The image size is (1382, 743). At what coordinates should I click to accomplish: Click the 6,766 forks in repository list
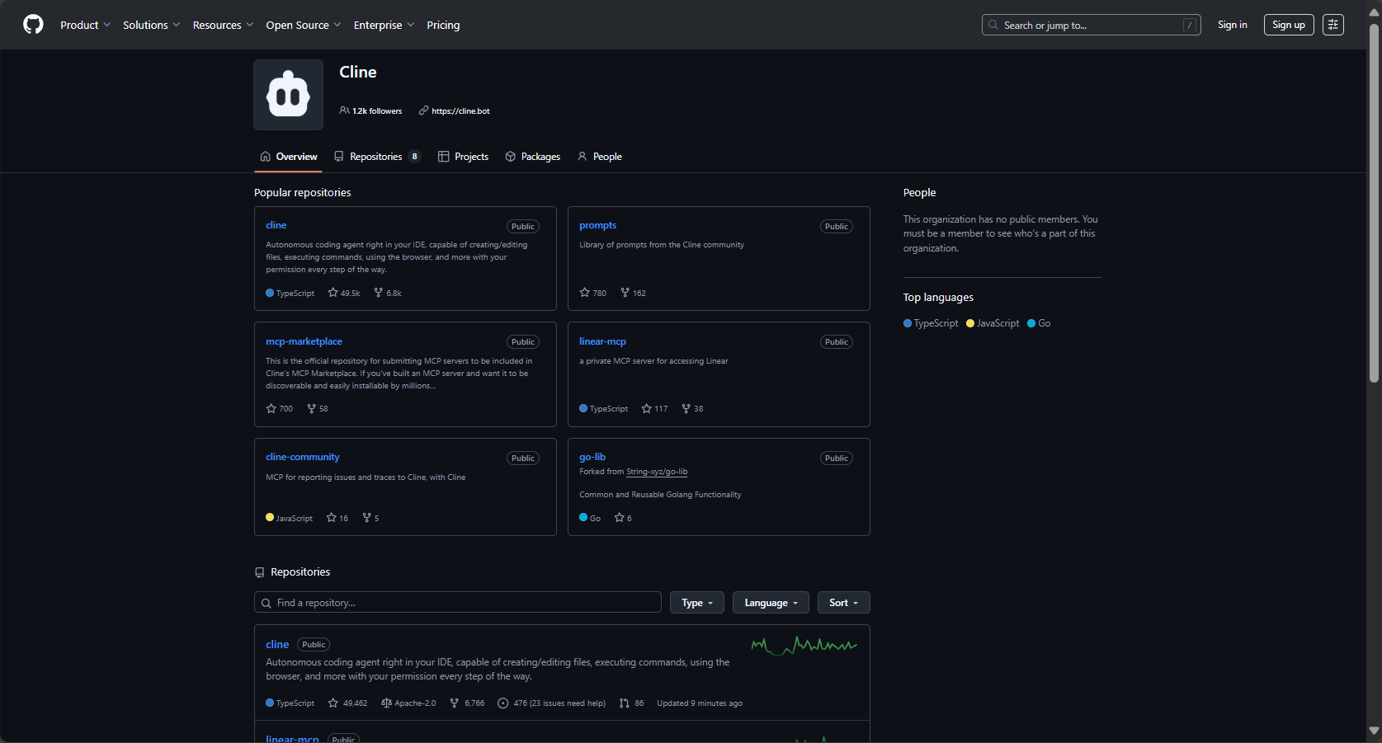point(467,703)
